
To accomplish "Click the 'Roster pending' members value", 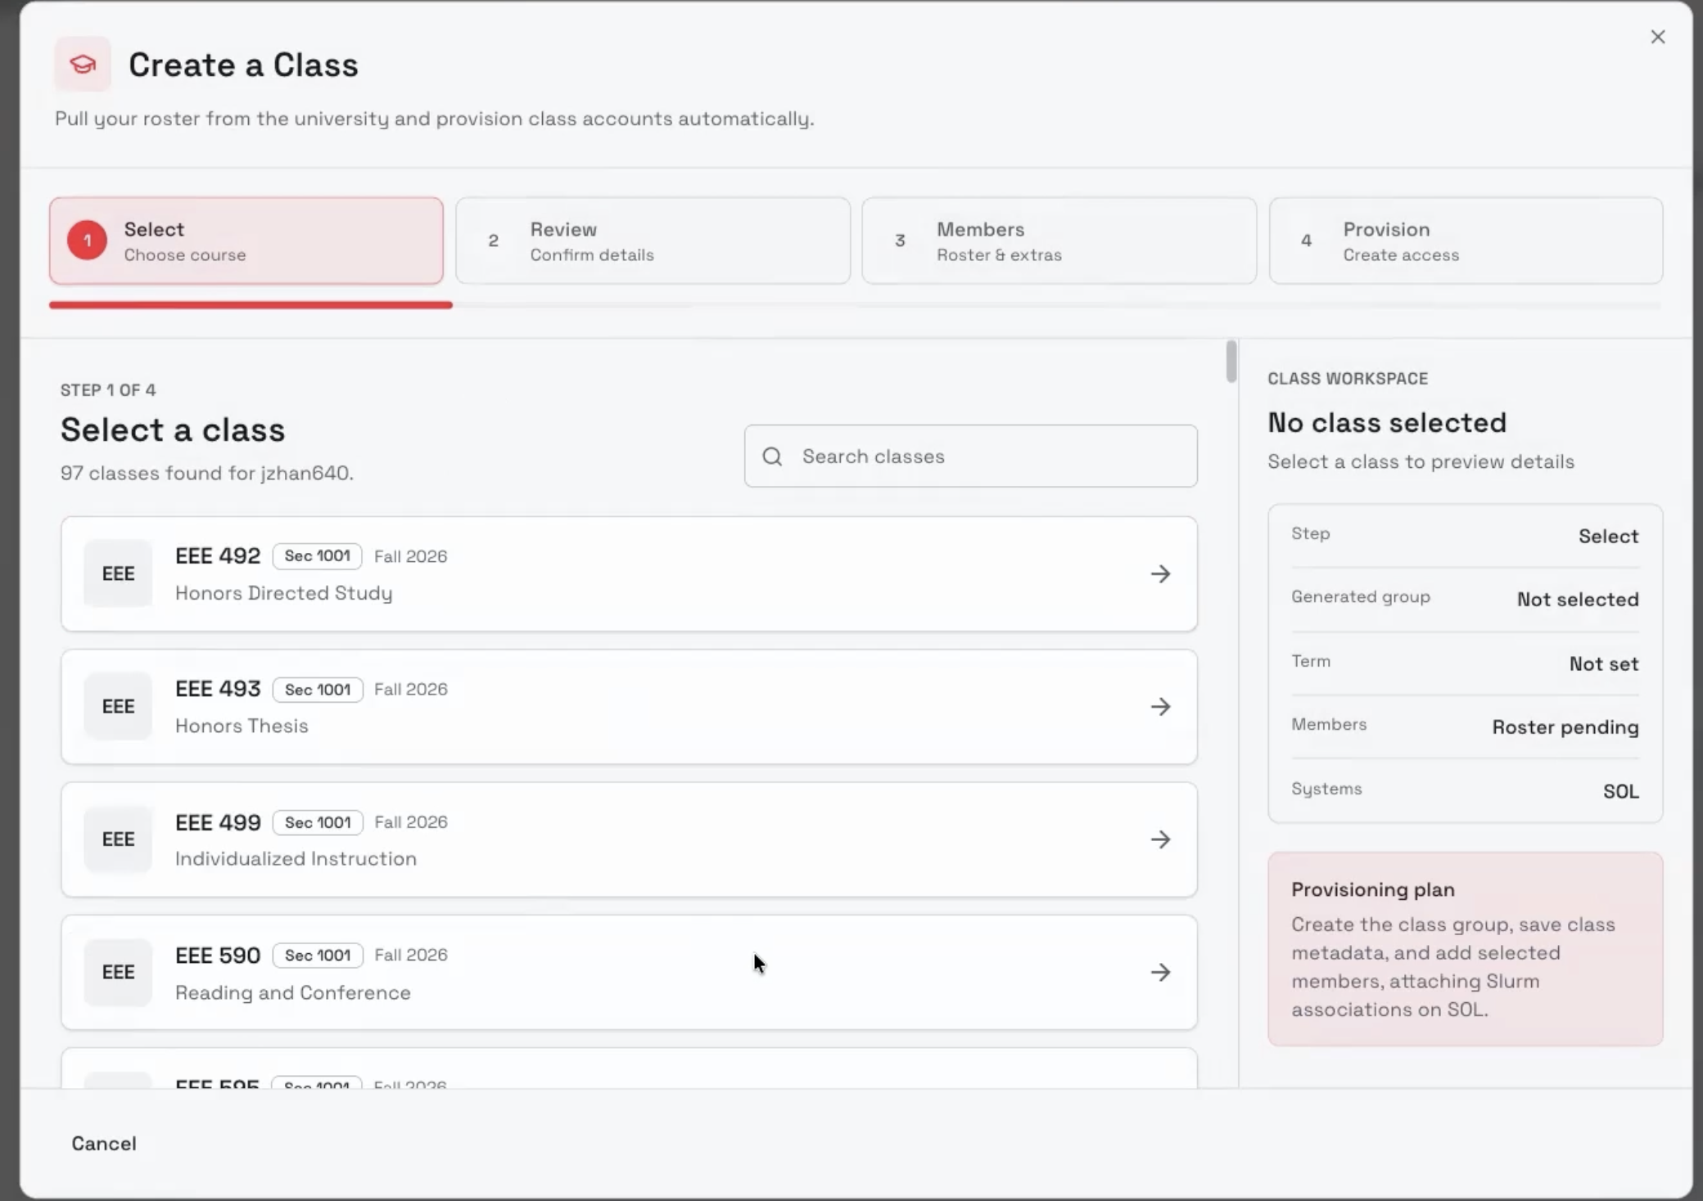I will coord(1565,727).
